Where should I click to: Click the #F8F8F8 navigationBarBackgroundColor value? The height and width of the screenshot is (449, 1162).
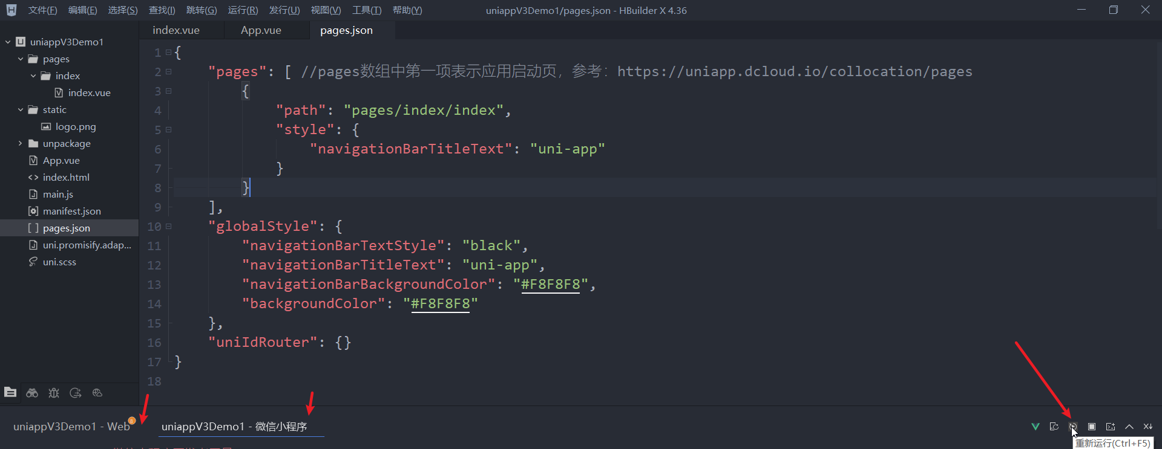click(551, 284)
